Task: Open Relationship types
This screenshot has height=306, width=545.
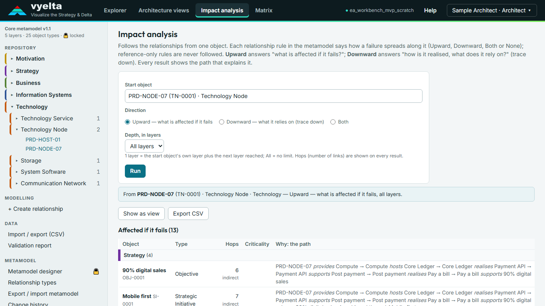Action: (x=32, y=282)
